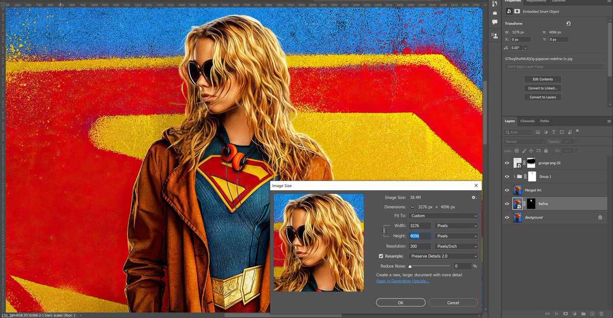Open the layer Kind filter dropdown

[518, 132]
